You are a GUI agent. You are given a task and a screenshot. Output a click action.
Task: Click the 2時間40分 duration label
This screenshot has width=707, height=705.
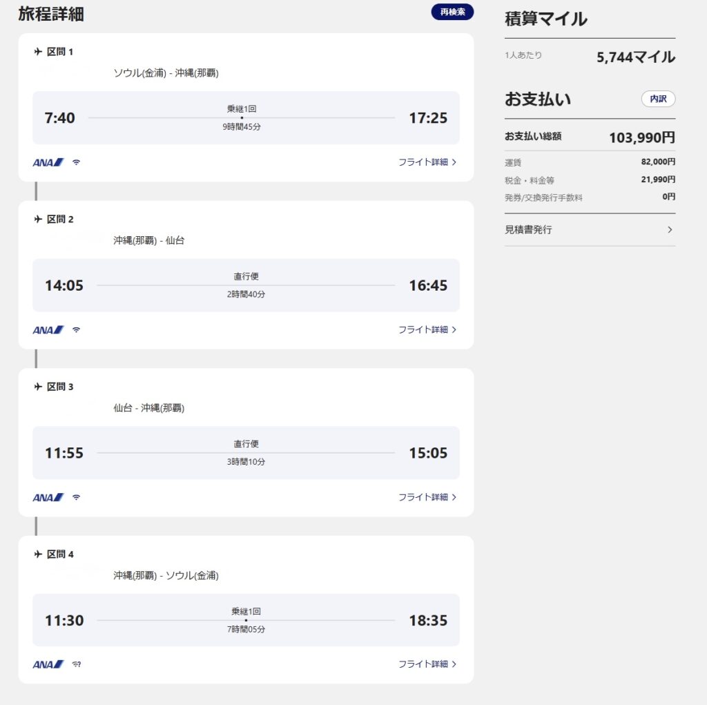tap(246, 294)
